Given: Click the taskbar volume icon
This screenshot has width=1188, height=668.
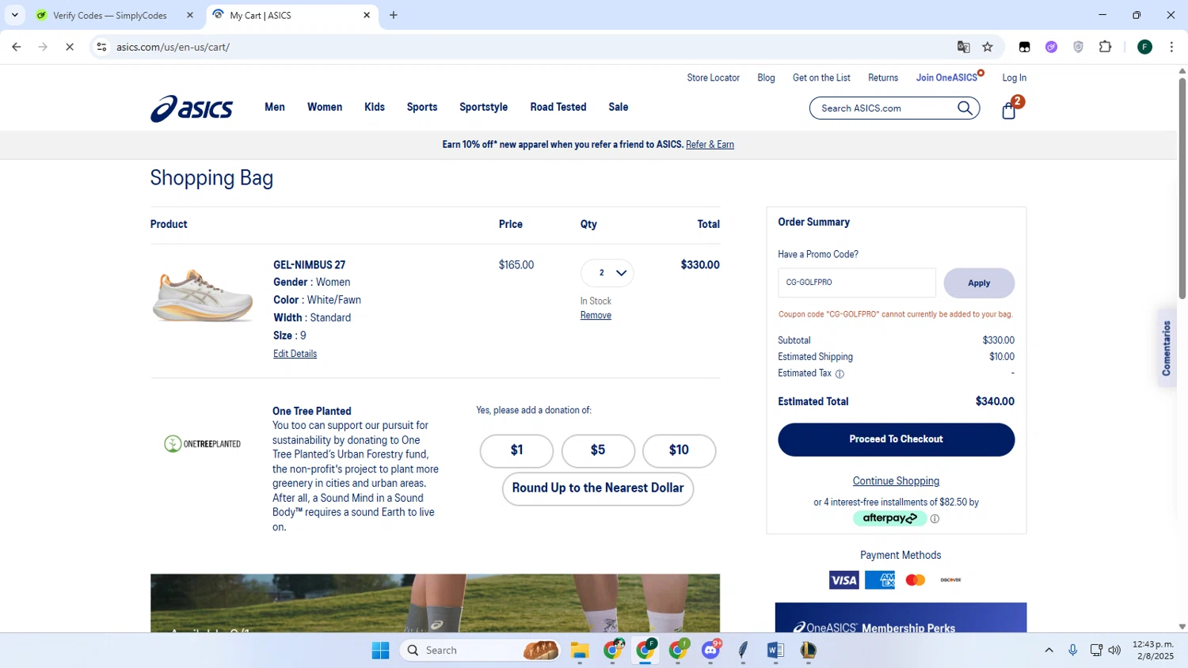Looking at the screenshot, I should (x=1114, y=651).
